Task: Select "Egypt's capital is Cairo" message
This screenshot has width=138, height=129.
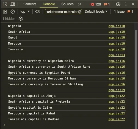Action: coord(30,108)
